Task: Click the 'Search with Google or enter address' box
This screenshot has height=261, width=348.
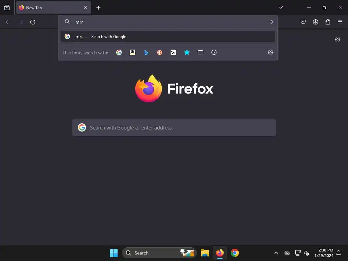Action: pos(174,128)
